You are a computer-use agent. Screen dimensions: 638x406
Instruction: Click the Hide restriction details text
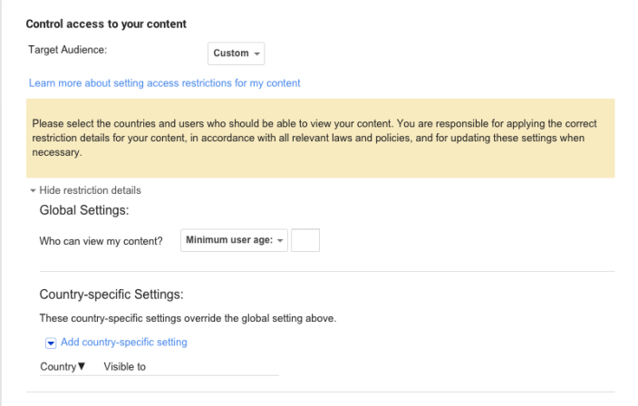91,191
